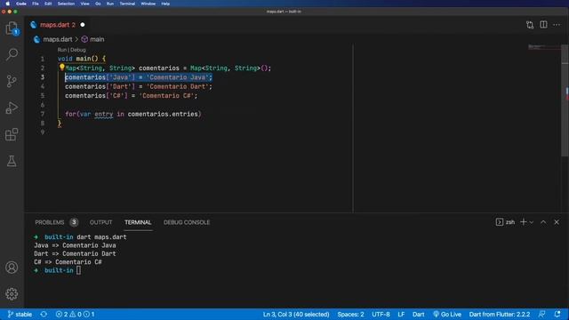Click Dart from Flutter: 2.2.2 SDK version
The width and height of the screenshot is (569, 320).
tap(500, 314)
